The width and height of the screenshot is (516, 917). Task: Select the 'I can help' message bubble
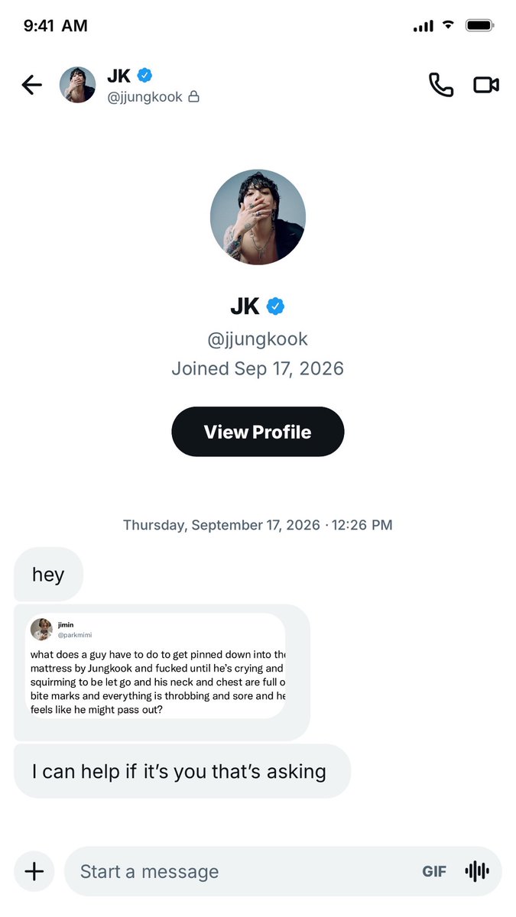click(x=182, y=771)
